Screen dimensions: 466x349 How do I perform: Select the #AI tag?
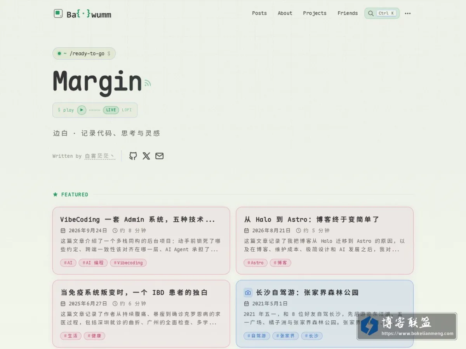click(x=68, y=263)
